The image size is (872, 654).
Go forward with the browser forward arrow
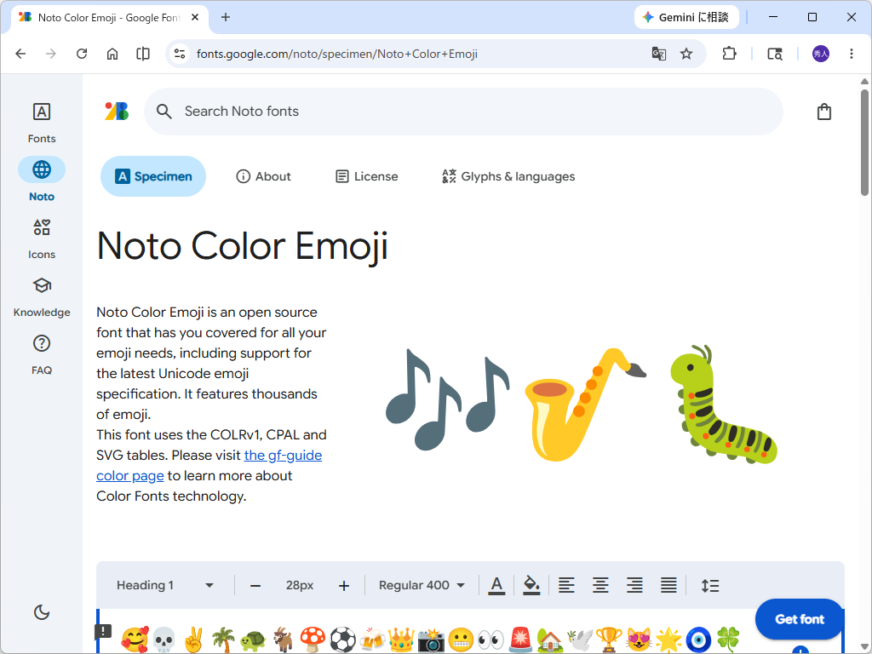(x=50, y=54)
